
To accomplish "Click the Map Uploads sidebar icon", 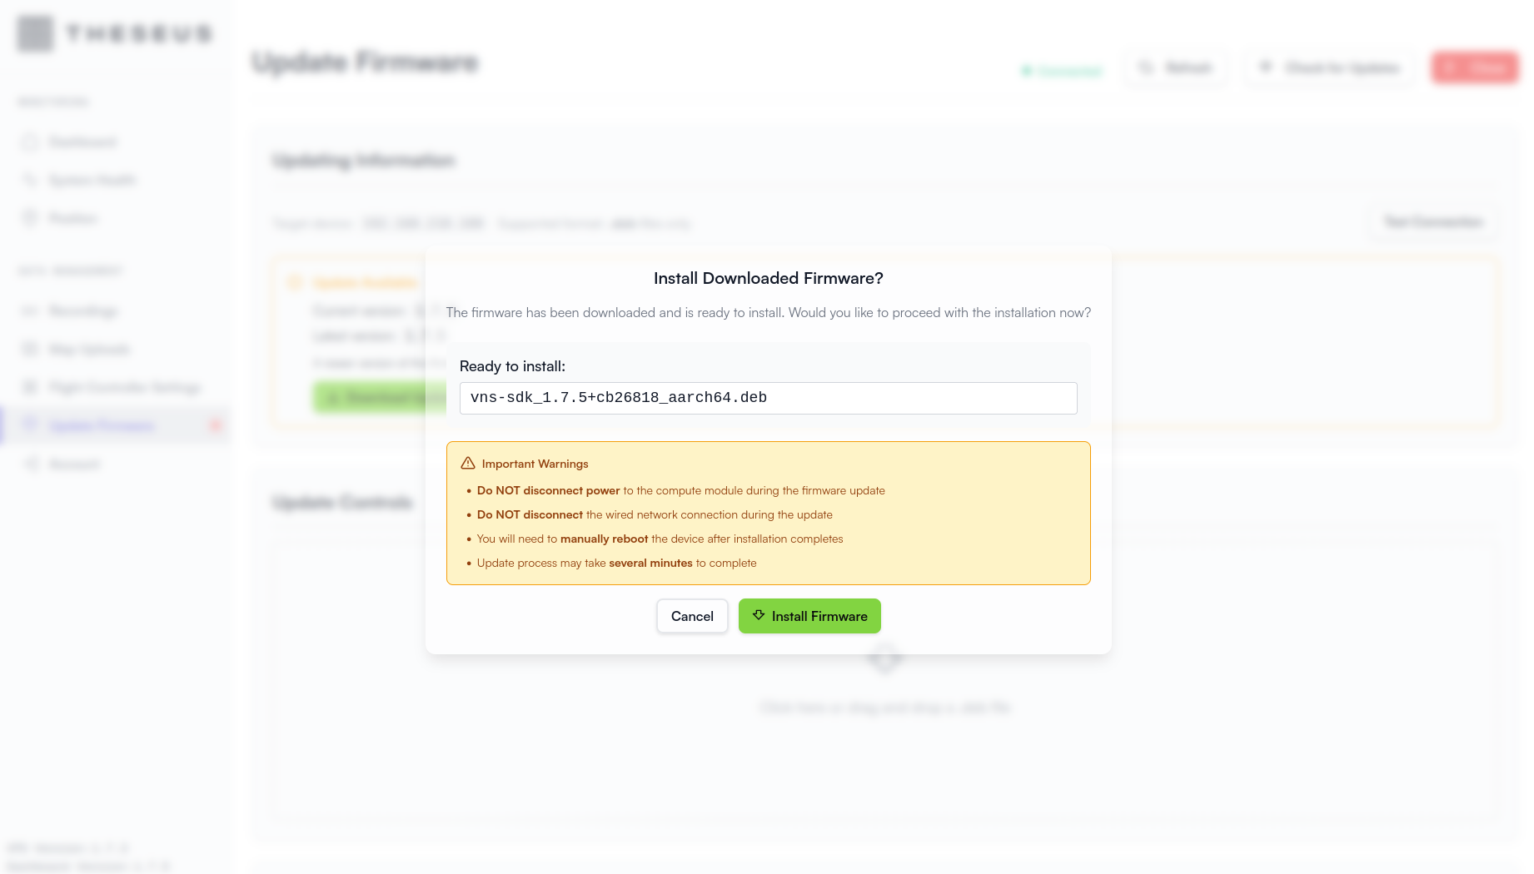I will (x=30, y=350).
